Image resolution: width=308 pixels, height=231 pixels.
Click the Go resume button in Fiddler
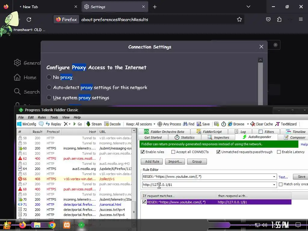pos(78,124)
